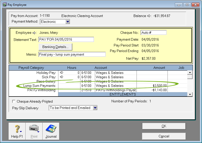Confirm with the OK button
Image resolution: width=202 pixels, height=143 pixels.
[x=164, y=126]
